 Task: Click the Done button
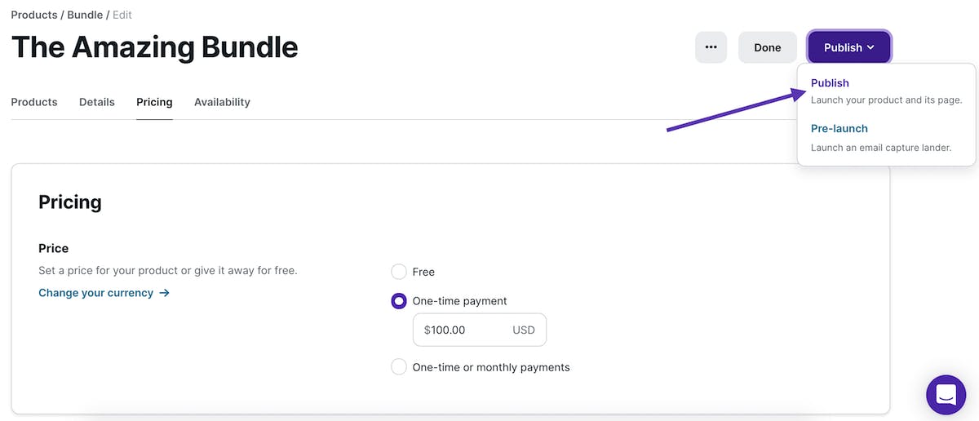(768, 47)
